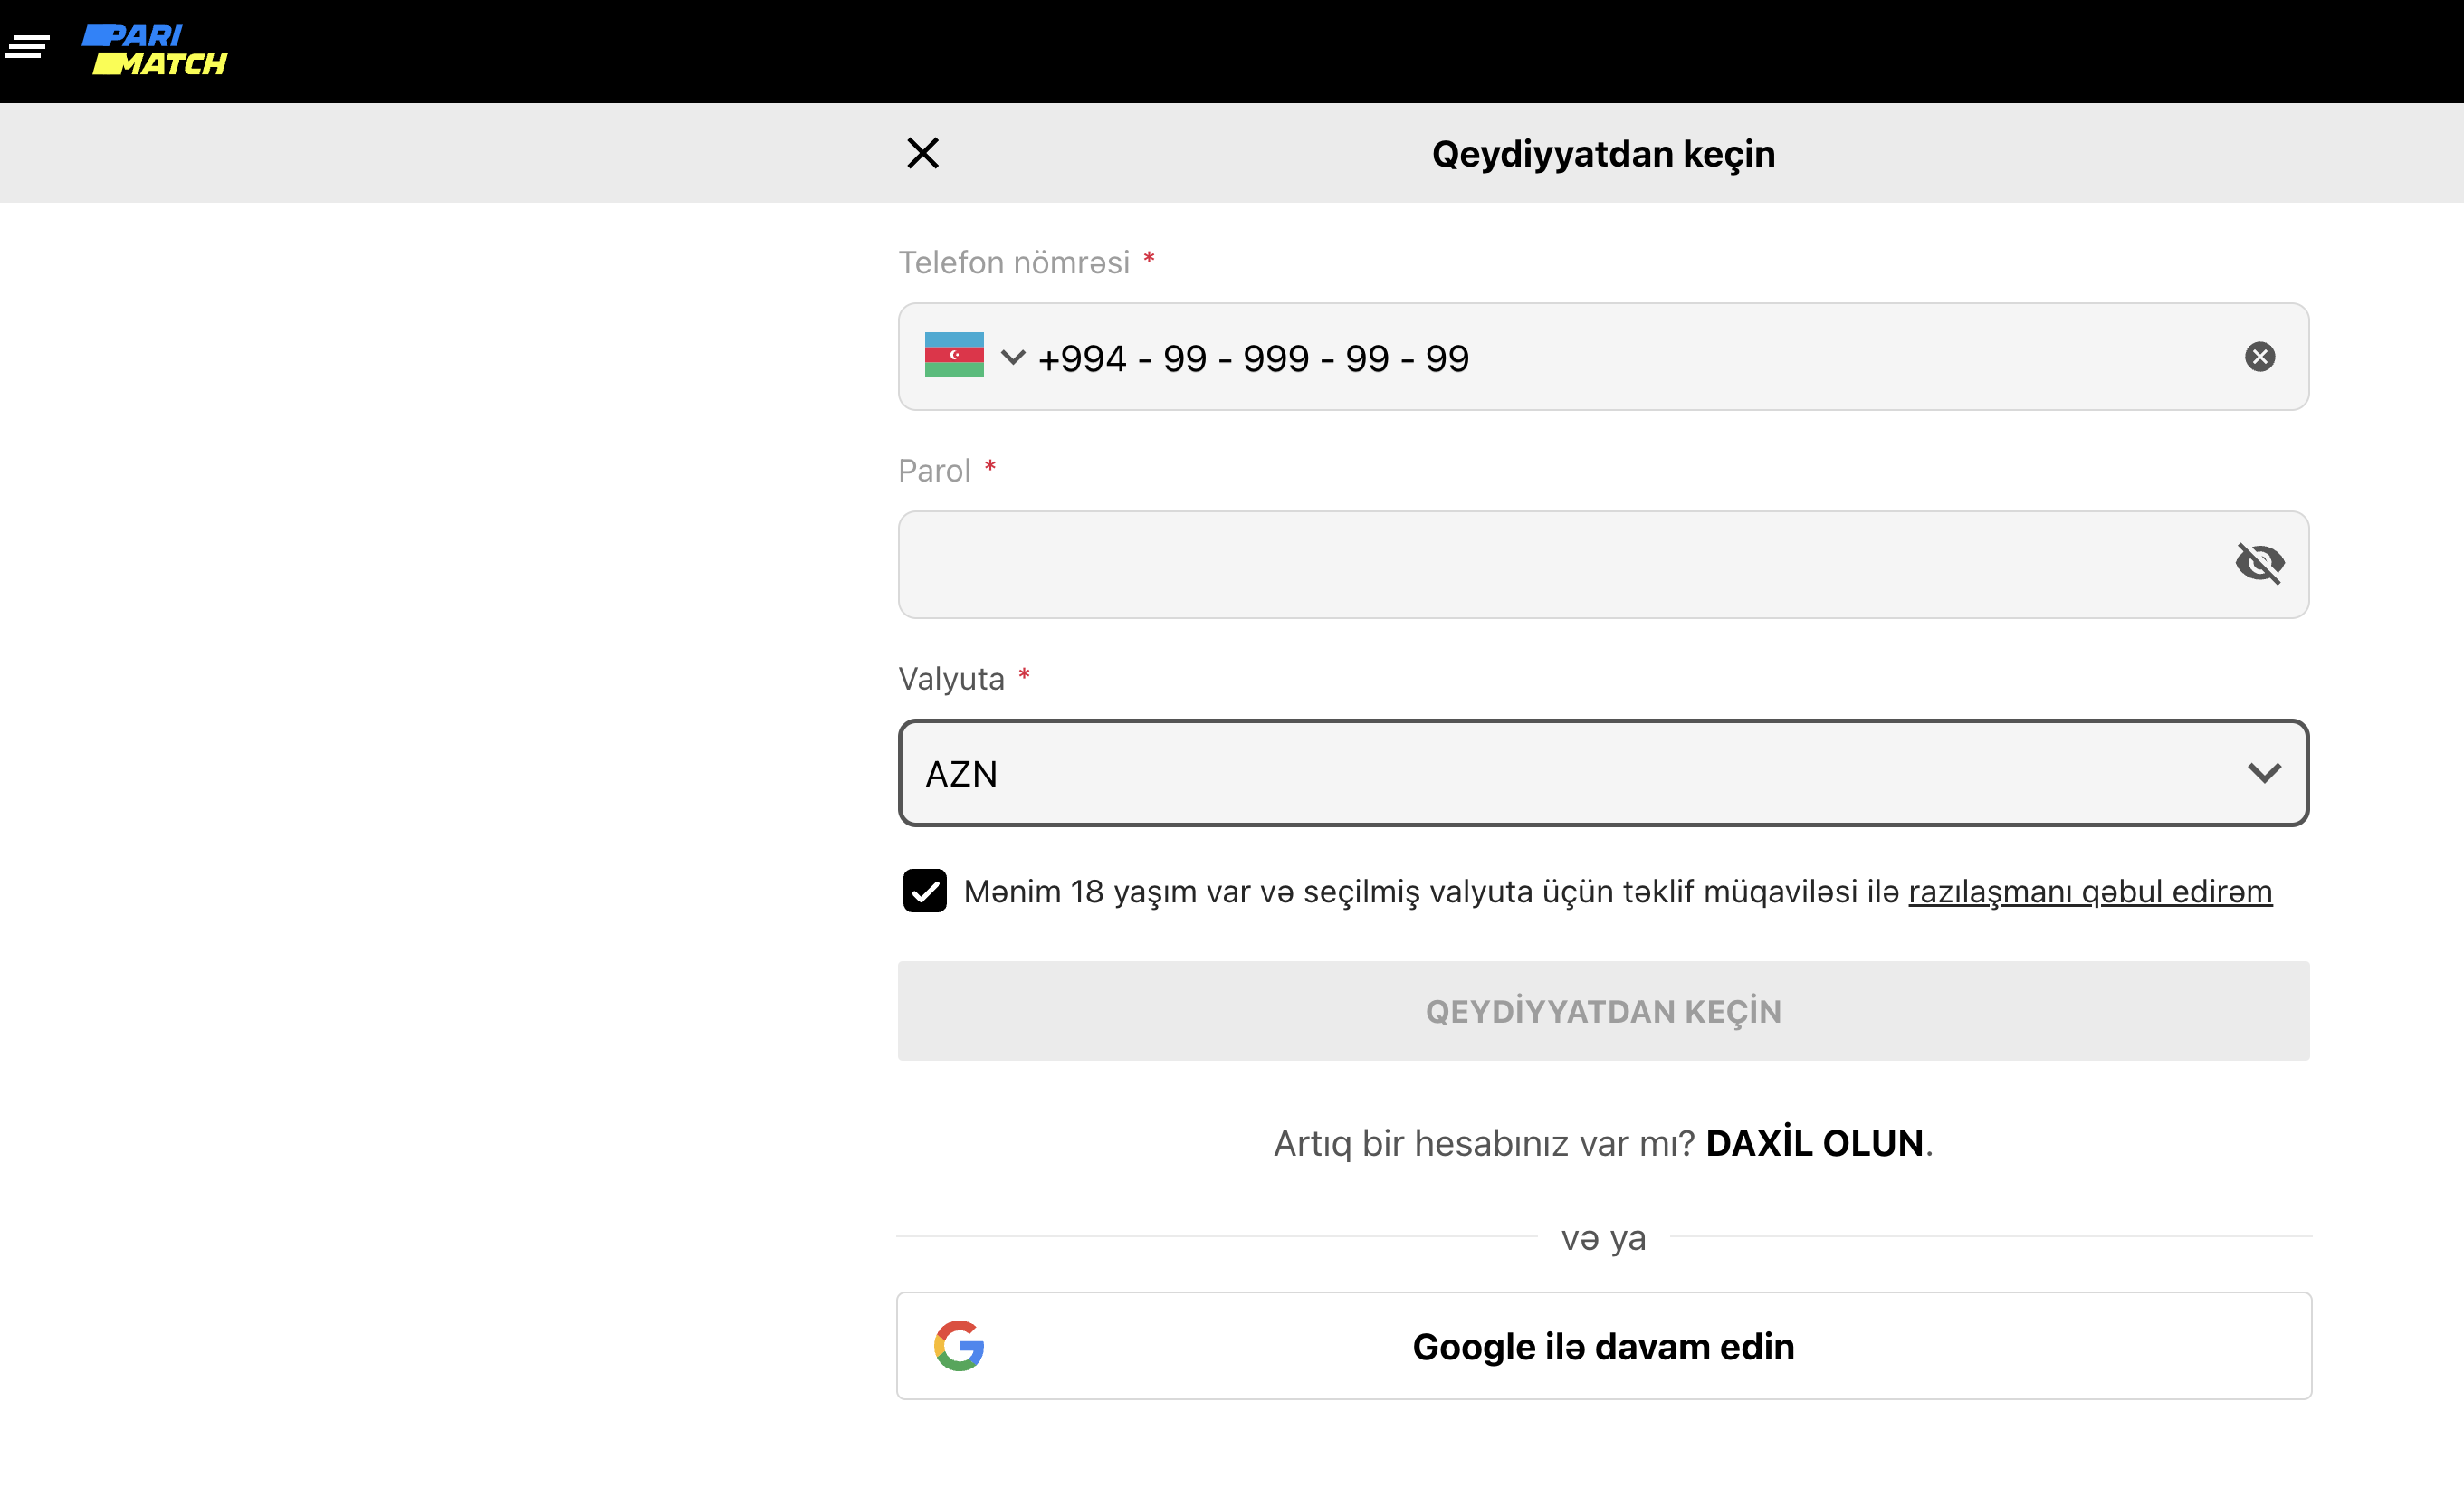Uncheck the 18 years agreement checkbox

click(x=924, y=891)
